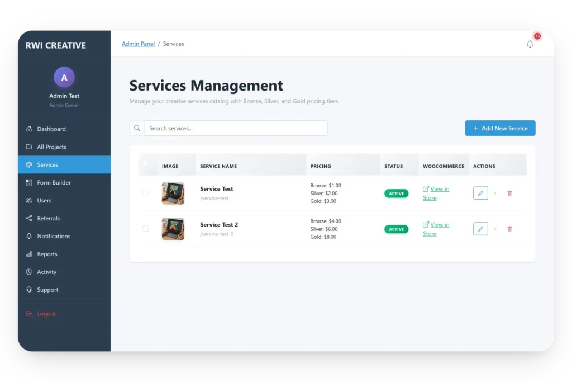Click the Service Test 2 thumbnail image

173,229
